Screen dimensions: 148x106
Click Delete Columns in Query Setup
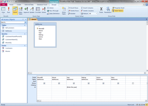point(87,11)
